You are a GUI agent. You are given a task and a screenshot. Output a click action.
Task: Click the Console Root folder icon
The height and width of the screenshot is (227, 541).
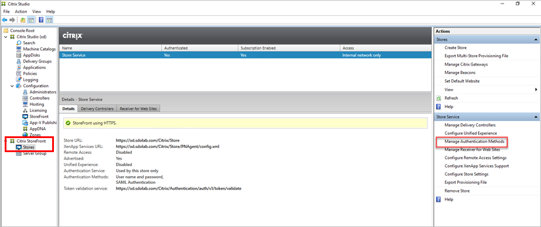6,30
